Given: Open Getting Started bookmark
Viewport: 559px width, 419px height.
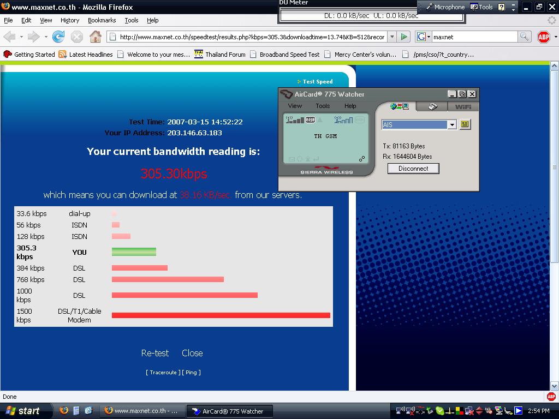Looking at the screenshot, I should tap(29, 54).
